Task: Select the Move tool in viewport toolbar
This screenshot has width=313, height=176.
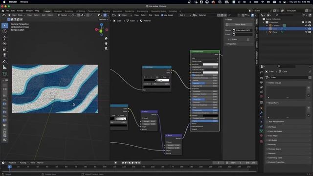Action: [4, 38]
